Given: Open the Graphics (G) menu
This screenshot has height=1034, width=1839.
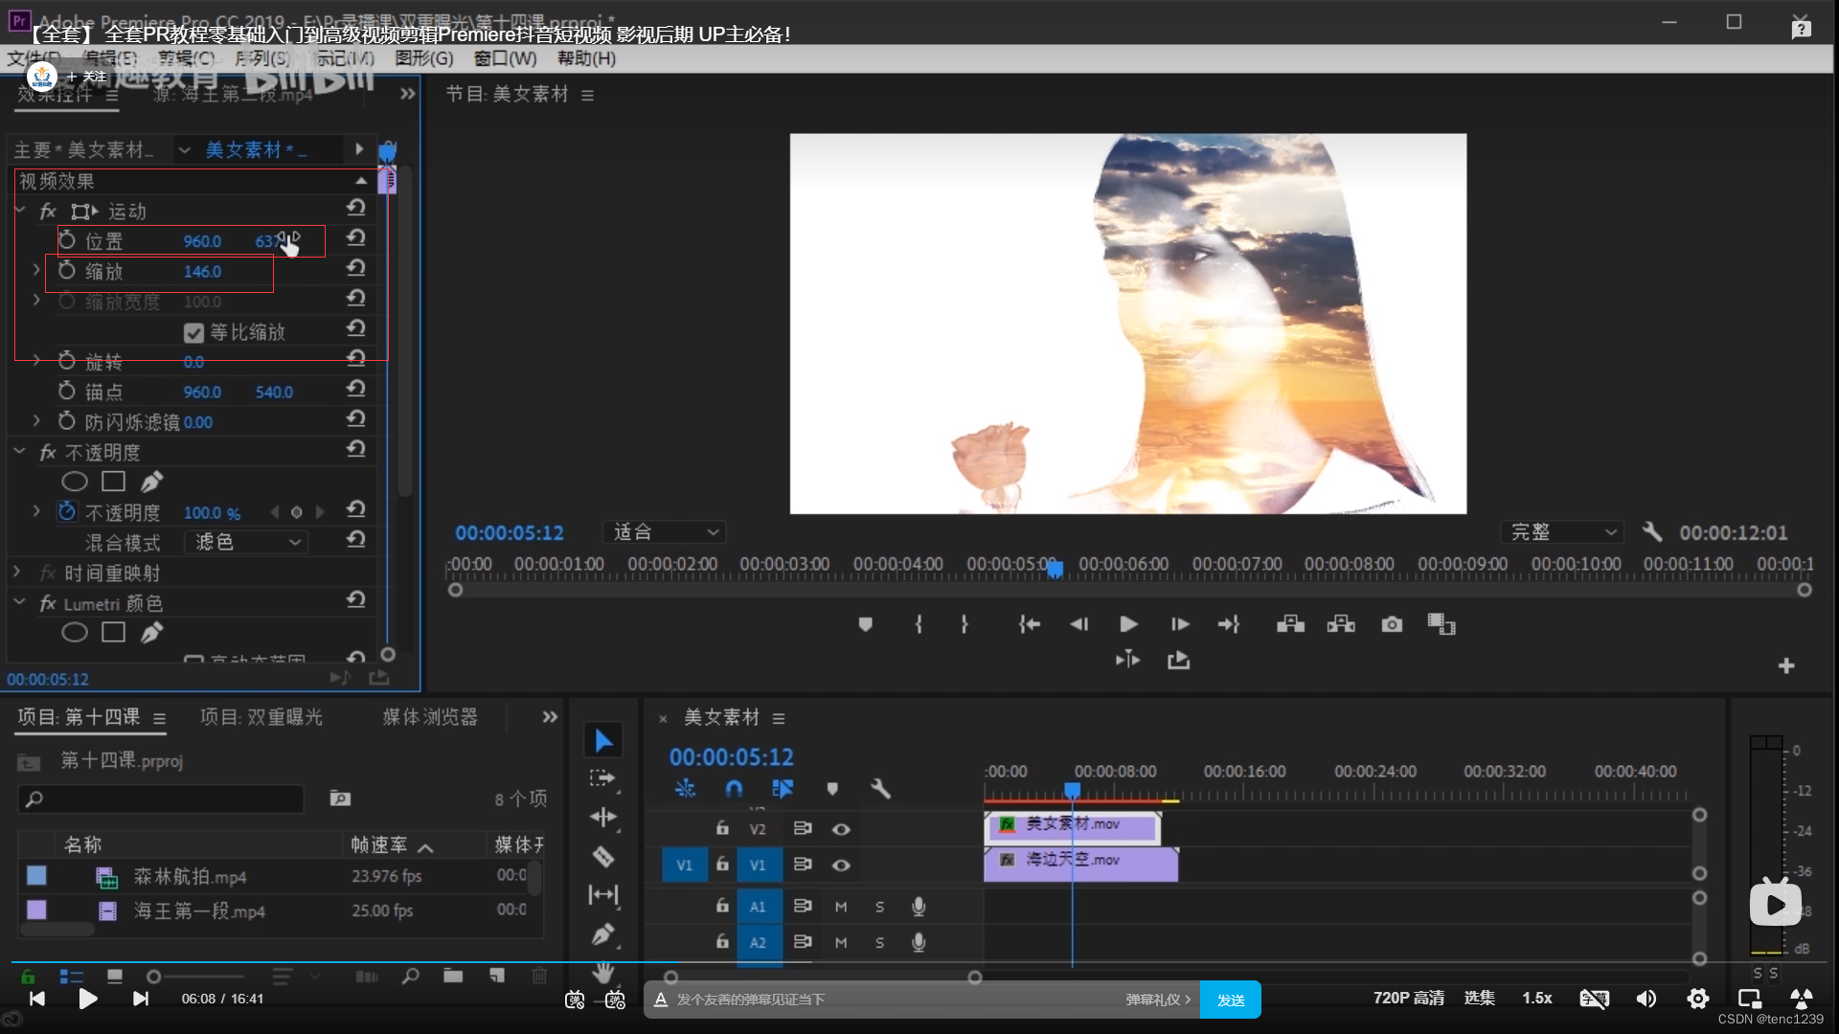Looking at the screenshot, I should point(424,58).
